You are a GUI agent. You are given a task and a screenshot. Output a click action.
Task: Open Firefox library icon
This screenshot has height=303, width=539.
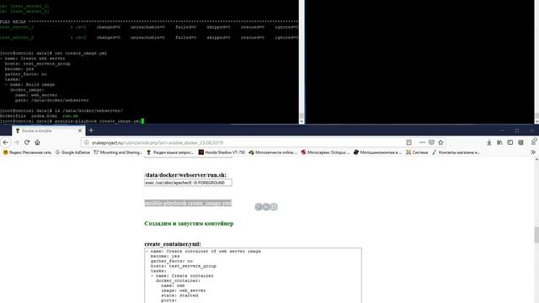click(x=499, y=142)
